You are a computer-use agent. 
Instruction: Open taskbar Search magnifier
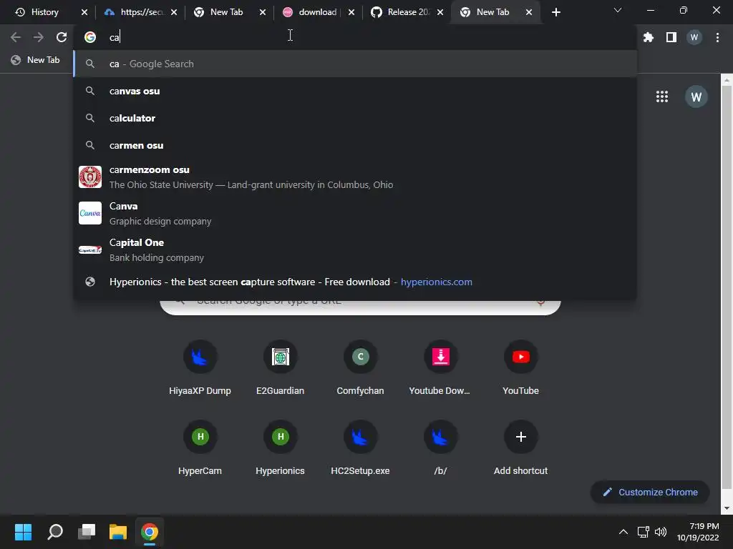point(55,532)
